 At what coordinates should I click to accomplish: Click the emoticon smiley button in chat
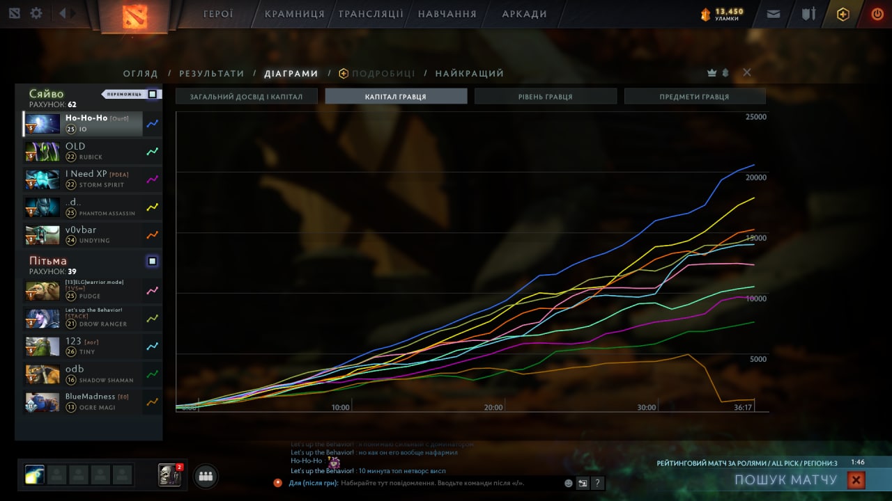(569, 483)
